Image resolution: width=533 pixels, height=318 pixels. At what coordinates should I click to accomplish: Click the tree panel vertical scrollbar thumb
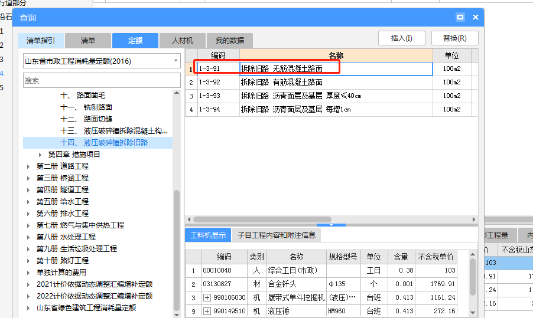coord(177,251)
